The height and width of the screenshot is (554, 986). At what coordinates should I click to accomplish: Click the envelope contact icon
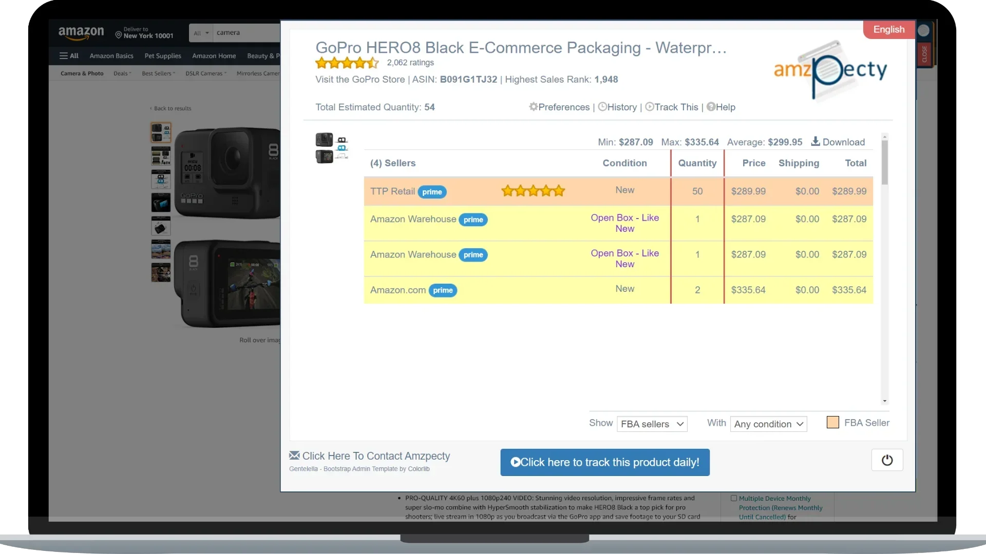[294, 455]
